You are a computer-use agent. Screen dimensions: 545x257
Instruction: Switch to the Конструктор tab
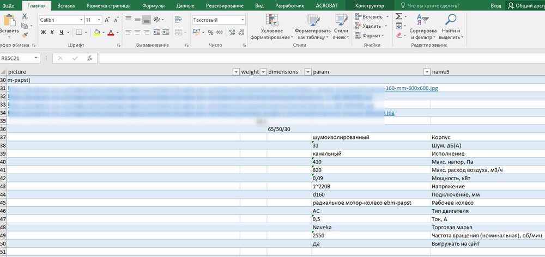[370, 5]
